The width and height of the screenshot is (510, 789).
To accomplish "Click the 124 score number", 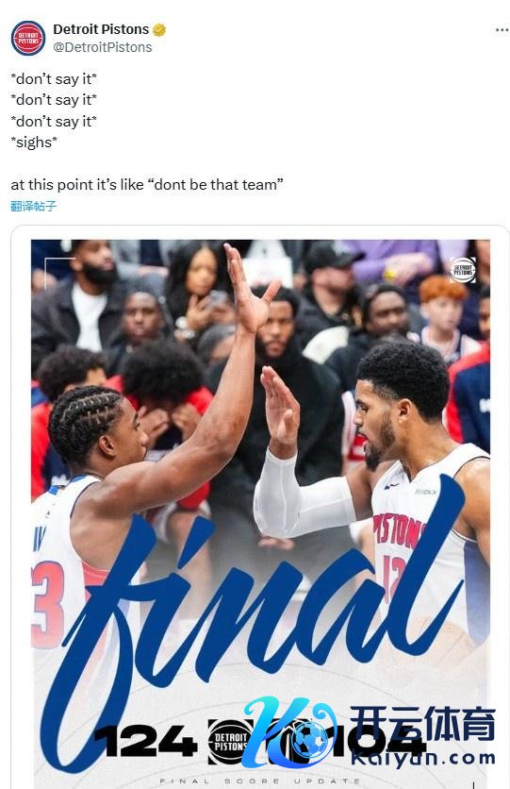I will pos(146,741).
